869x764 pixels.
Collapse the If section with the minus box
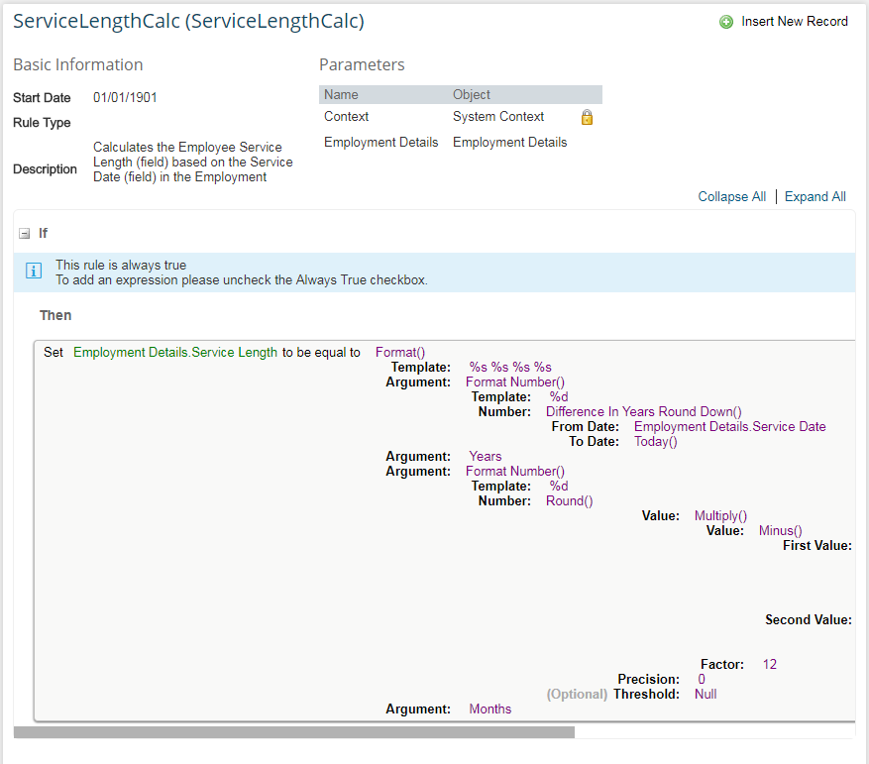point(25,234)
